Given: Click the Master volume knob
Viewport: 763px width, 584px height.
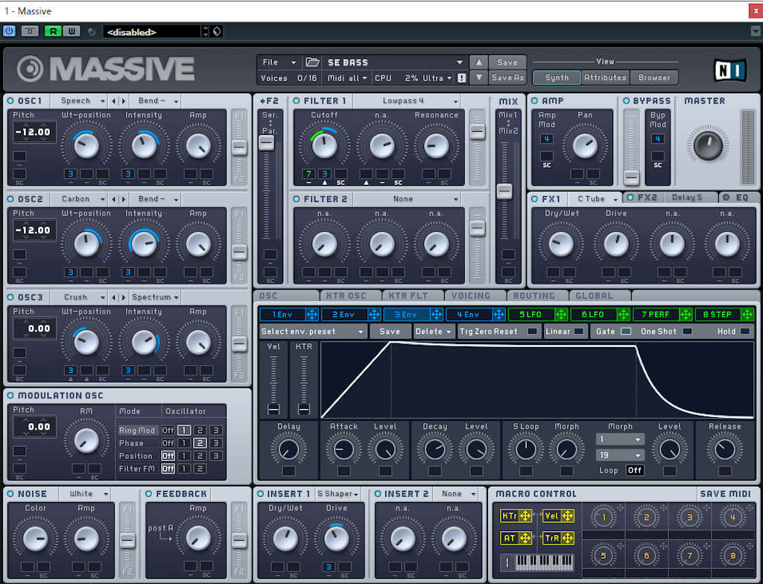Looking at the screenshot, I should pyautogui.click(x=708, y=145).
